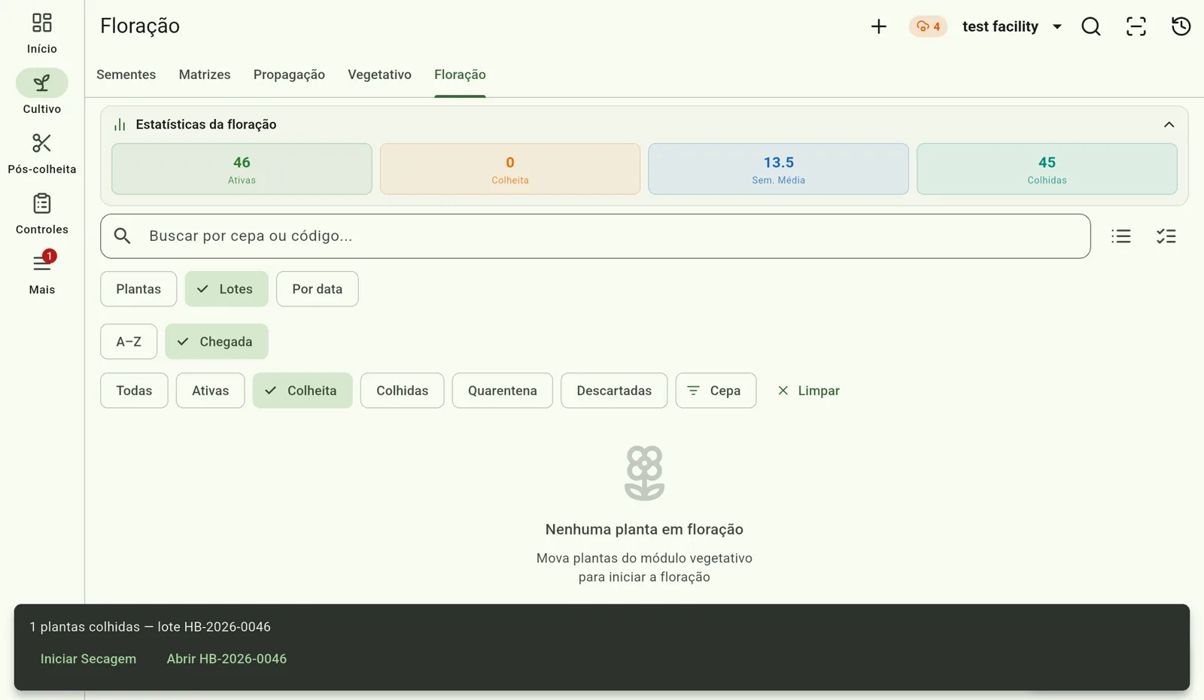Open the Mais menu icon
Image resolution: width=1204 pixels, height=700 pixels.
click(42, 263)
